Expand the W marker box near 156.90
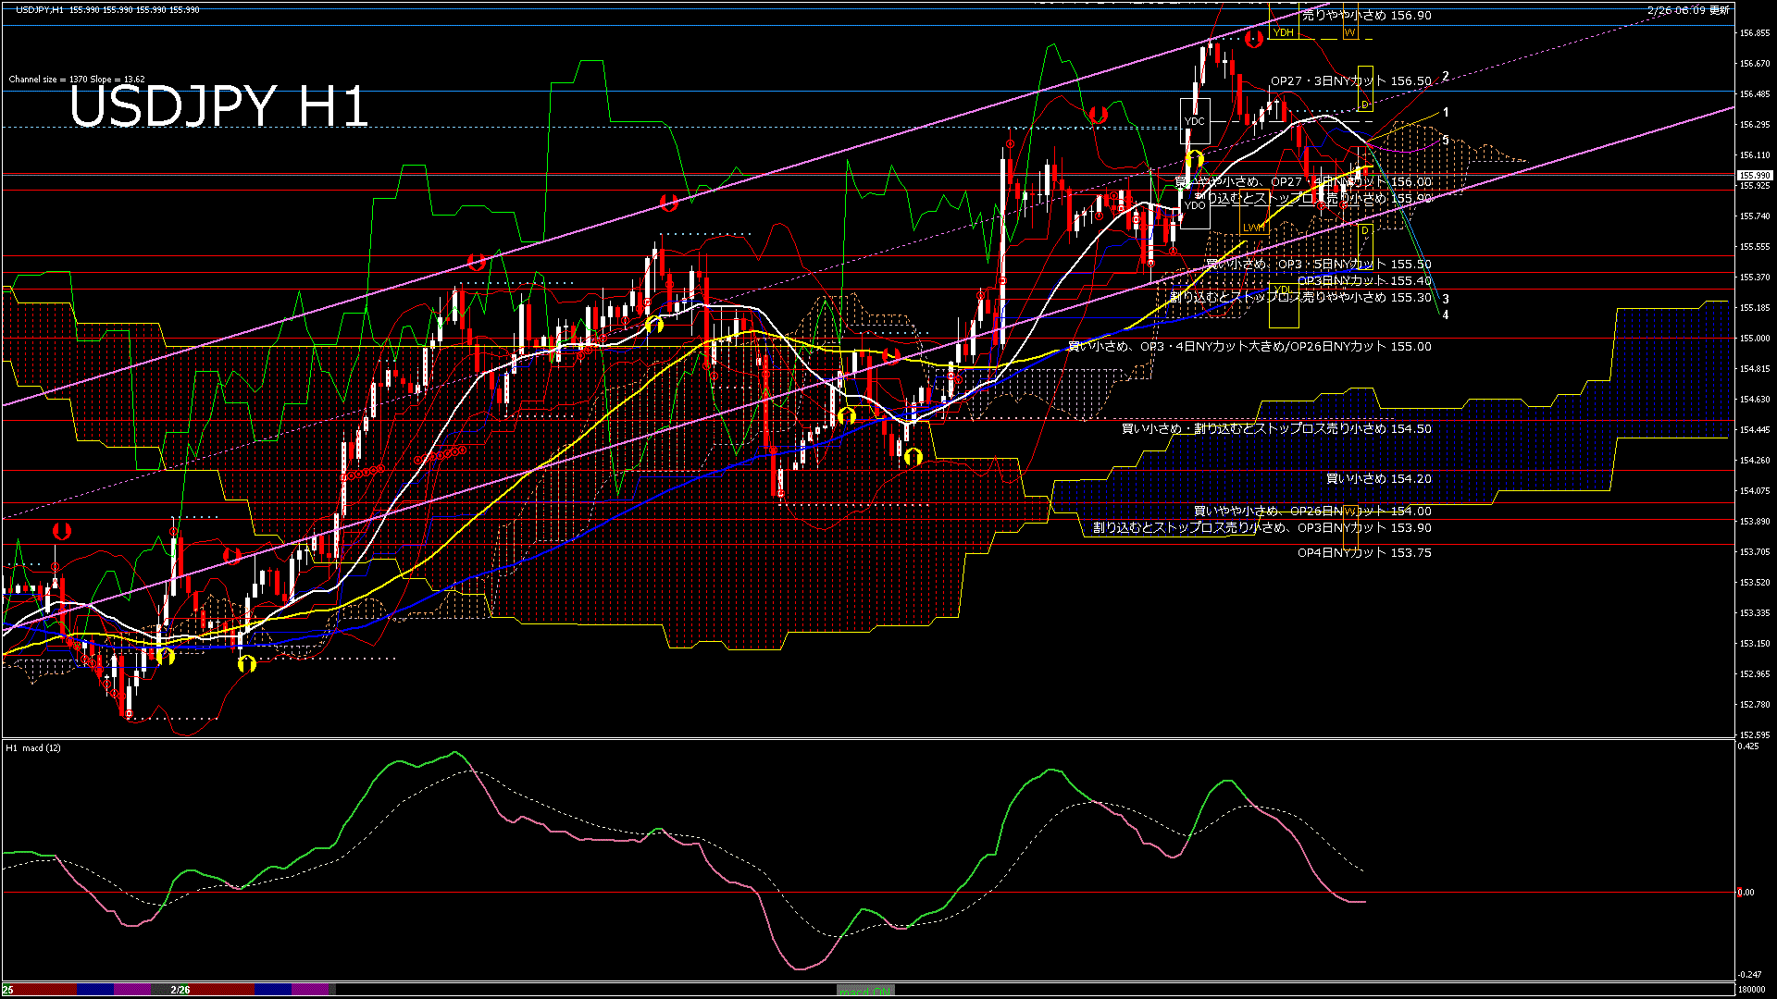The height and width of the screenshot is (999, 1777). 1348,31
